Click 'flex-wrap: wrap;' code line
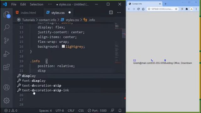This screenshot has height=113, width=201. tap(53, 42)
